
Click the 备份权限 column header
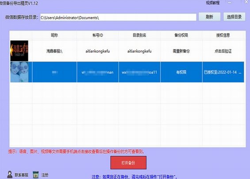point(181,35)
